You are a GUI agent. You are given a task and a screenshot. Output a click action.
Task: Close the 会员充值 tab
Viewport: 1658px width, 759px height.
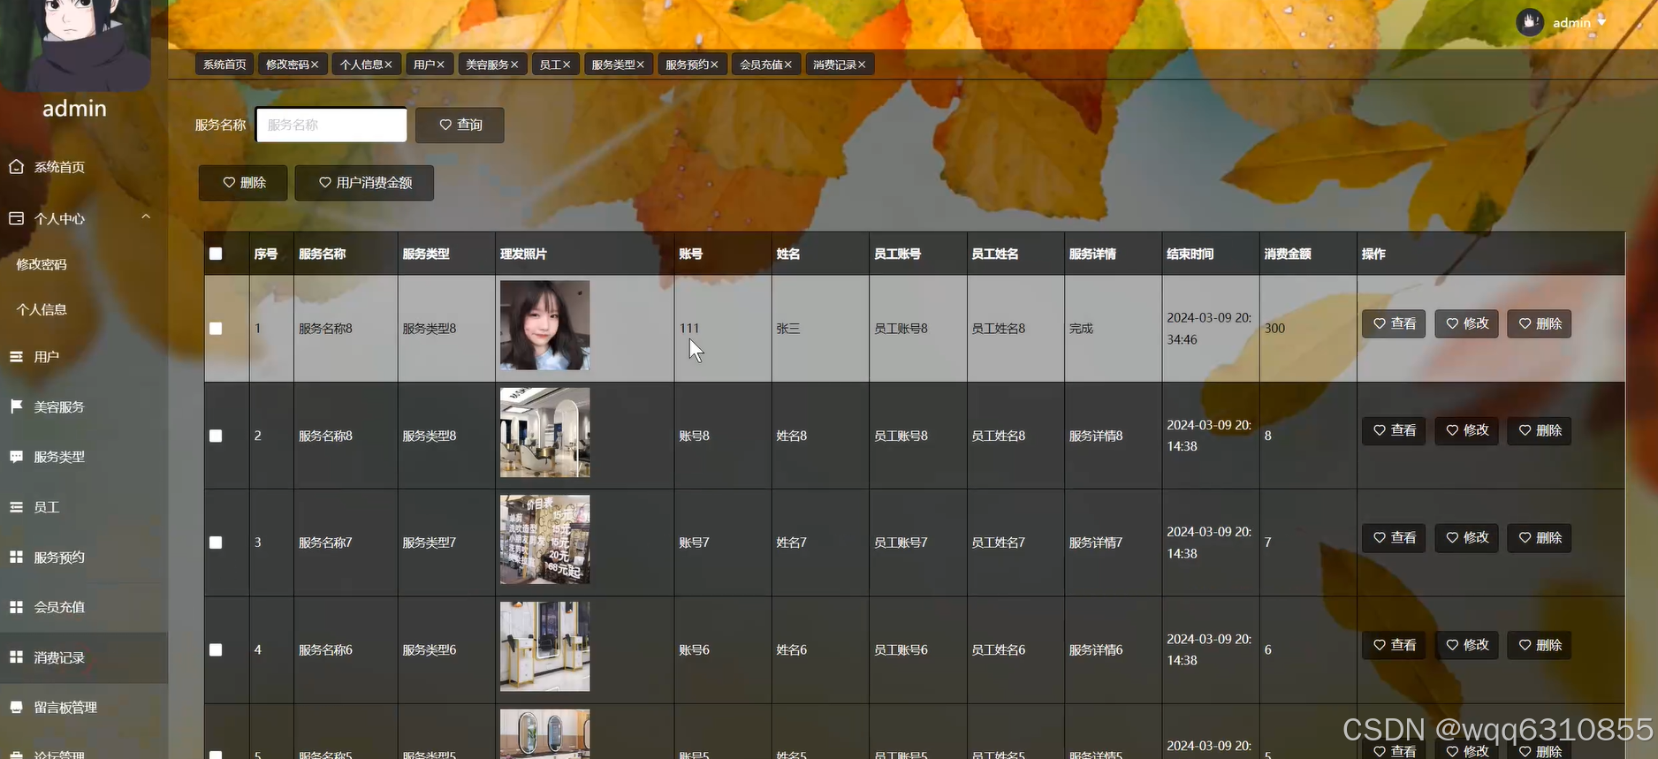pyautogui.click(x=788, y=65)
